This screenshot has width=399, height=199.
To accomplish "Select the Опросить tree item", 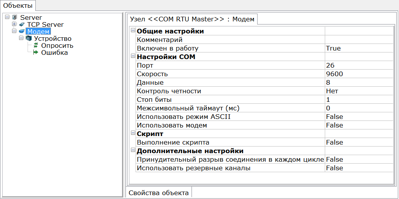I will coord(57,46).
